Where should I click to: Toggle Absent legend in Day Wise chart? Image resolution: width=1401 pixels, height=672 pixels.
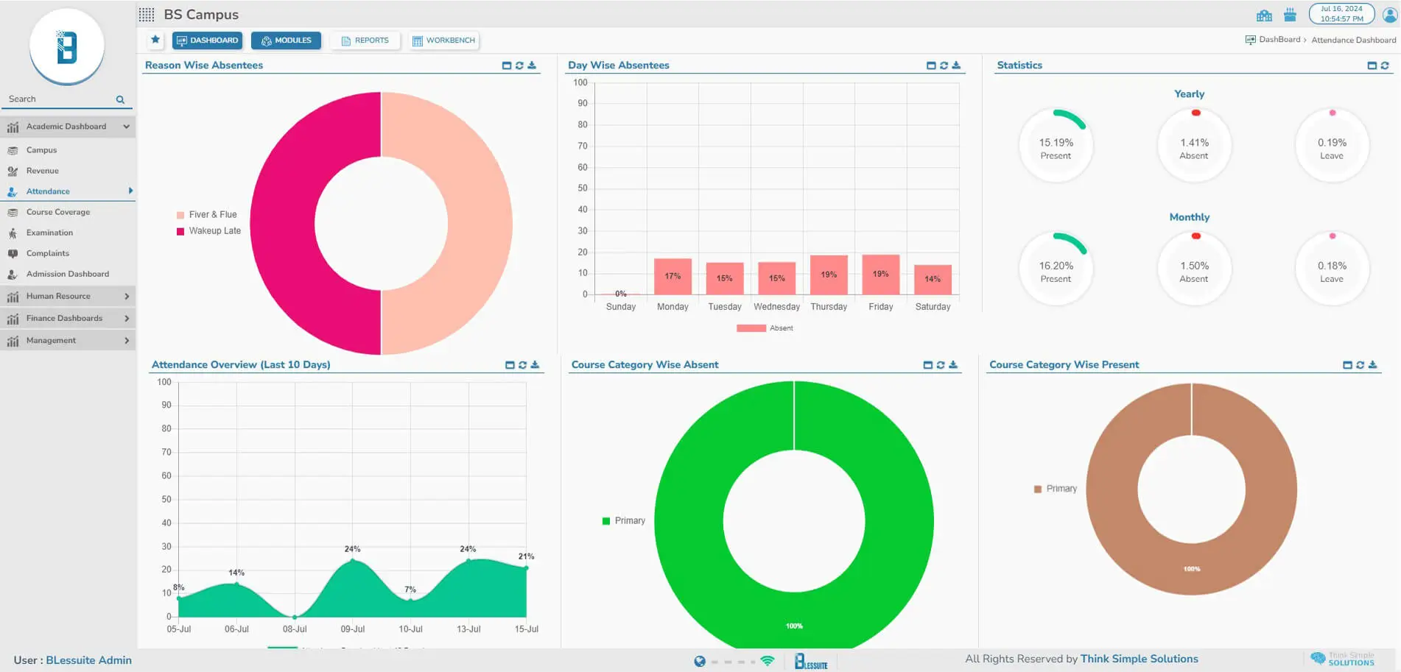[765, 328]
